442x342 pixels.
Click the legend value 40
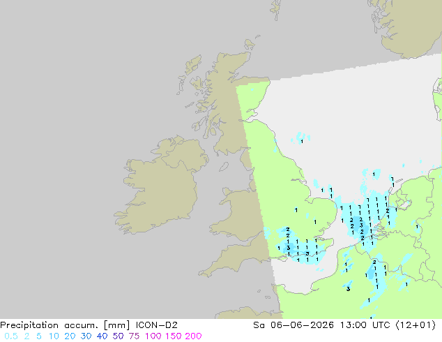click(102, 336)
